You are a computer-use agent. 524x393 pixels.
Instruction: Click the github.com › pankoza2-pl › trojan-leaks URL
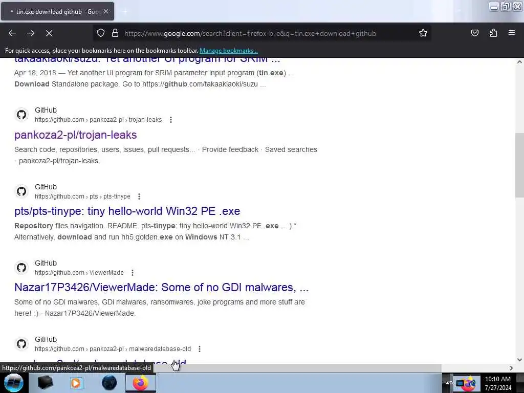(98, 120)
